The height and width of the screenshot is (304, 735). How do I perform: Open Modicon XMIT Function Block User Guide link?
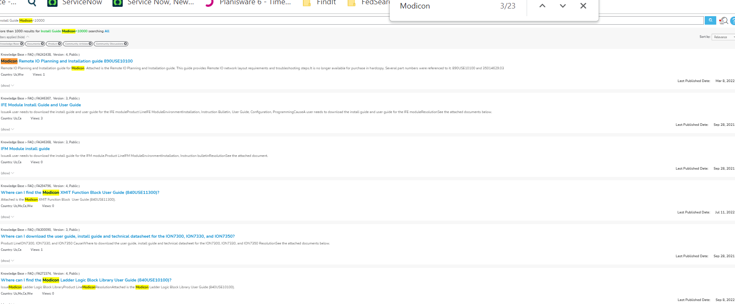coord(80,193)
